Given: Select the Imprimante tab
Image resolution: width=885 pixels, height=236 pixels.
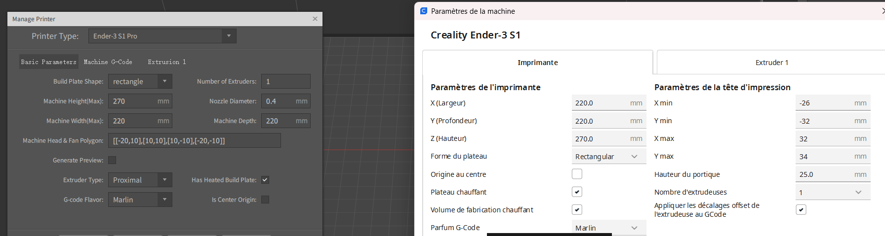Looking at the screenshot, I should [x=537, y=63].
